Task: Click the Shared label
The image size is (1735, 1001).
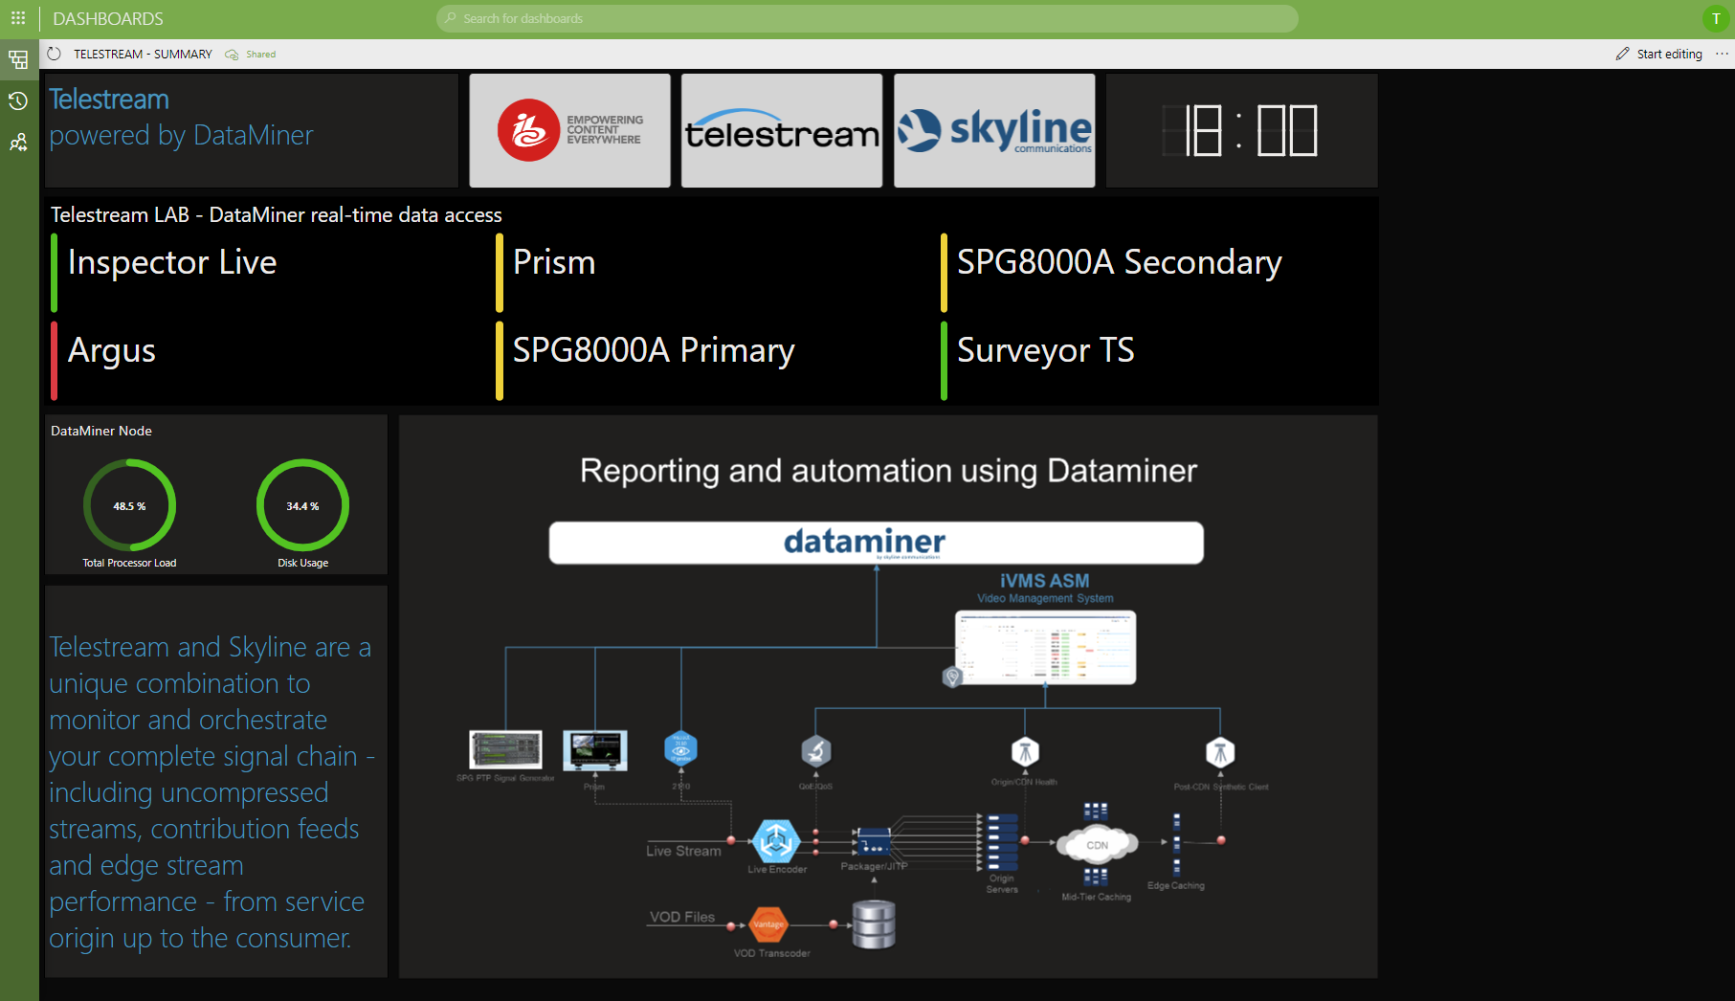Action: click(x=261, y=55)
